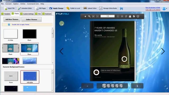Open the Online menu
This screenshot has width=169, height=95.
click(x=23, y=4)
